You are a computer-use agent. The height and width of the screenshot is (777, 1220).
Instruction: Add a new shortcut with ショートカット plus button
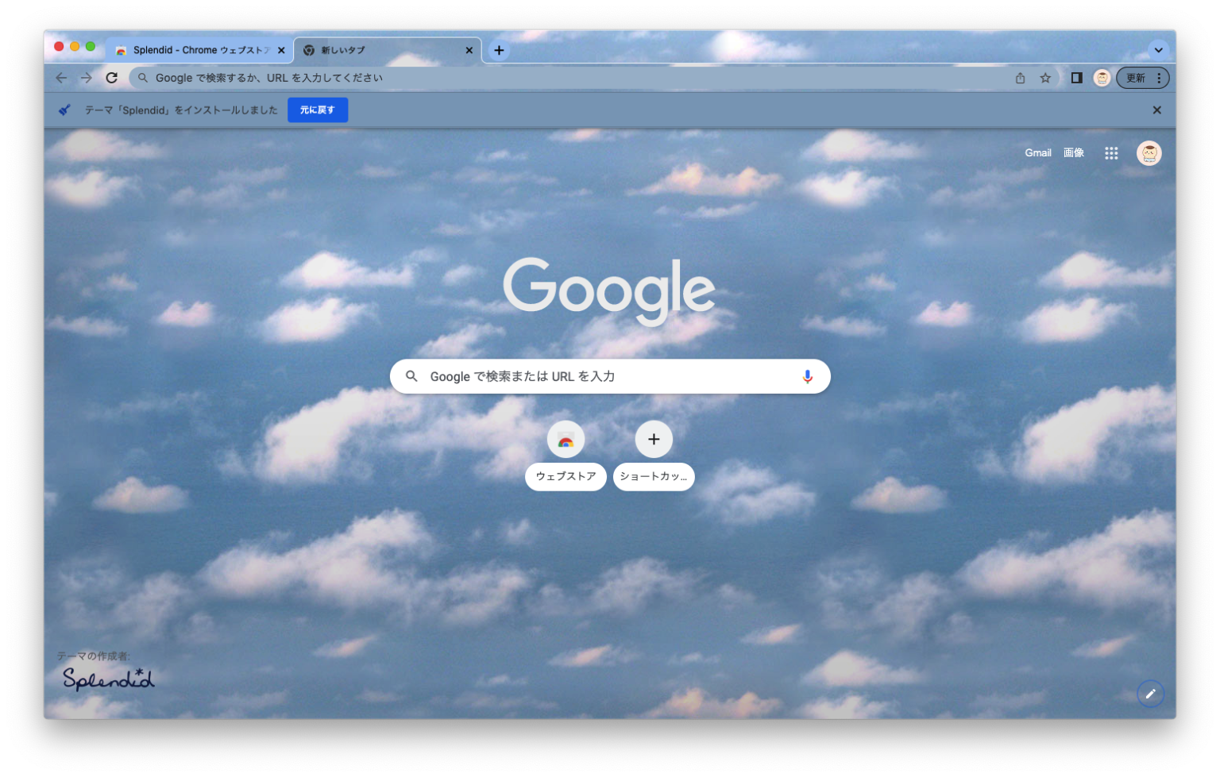pos(653,439)
